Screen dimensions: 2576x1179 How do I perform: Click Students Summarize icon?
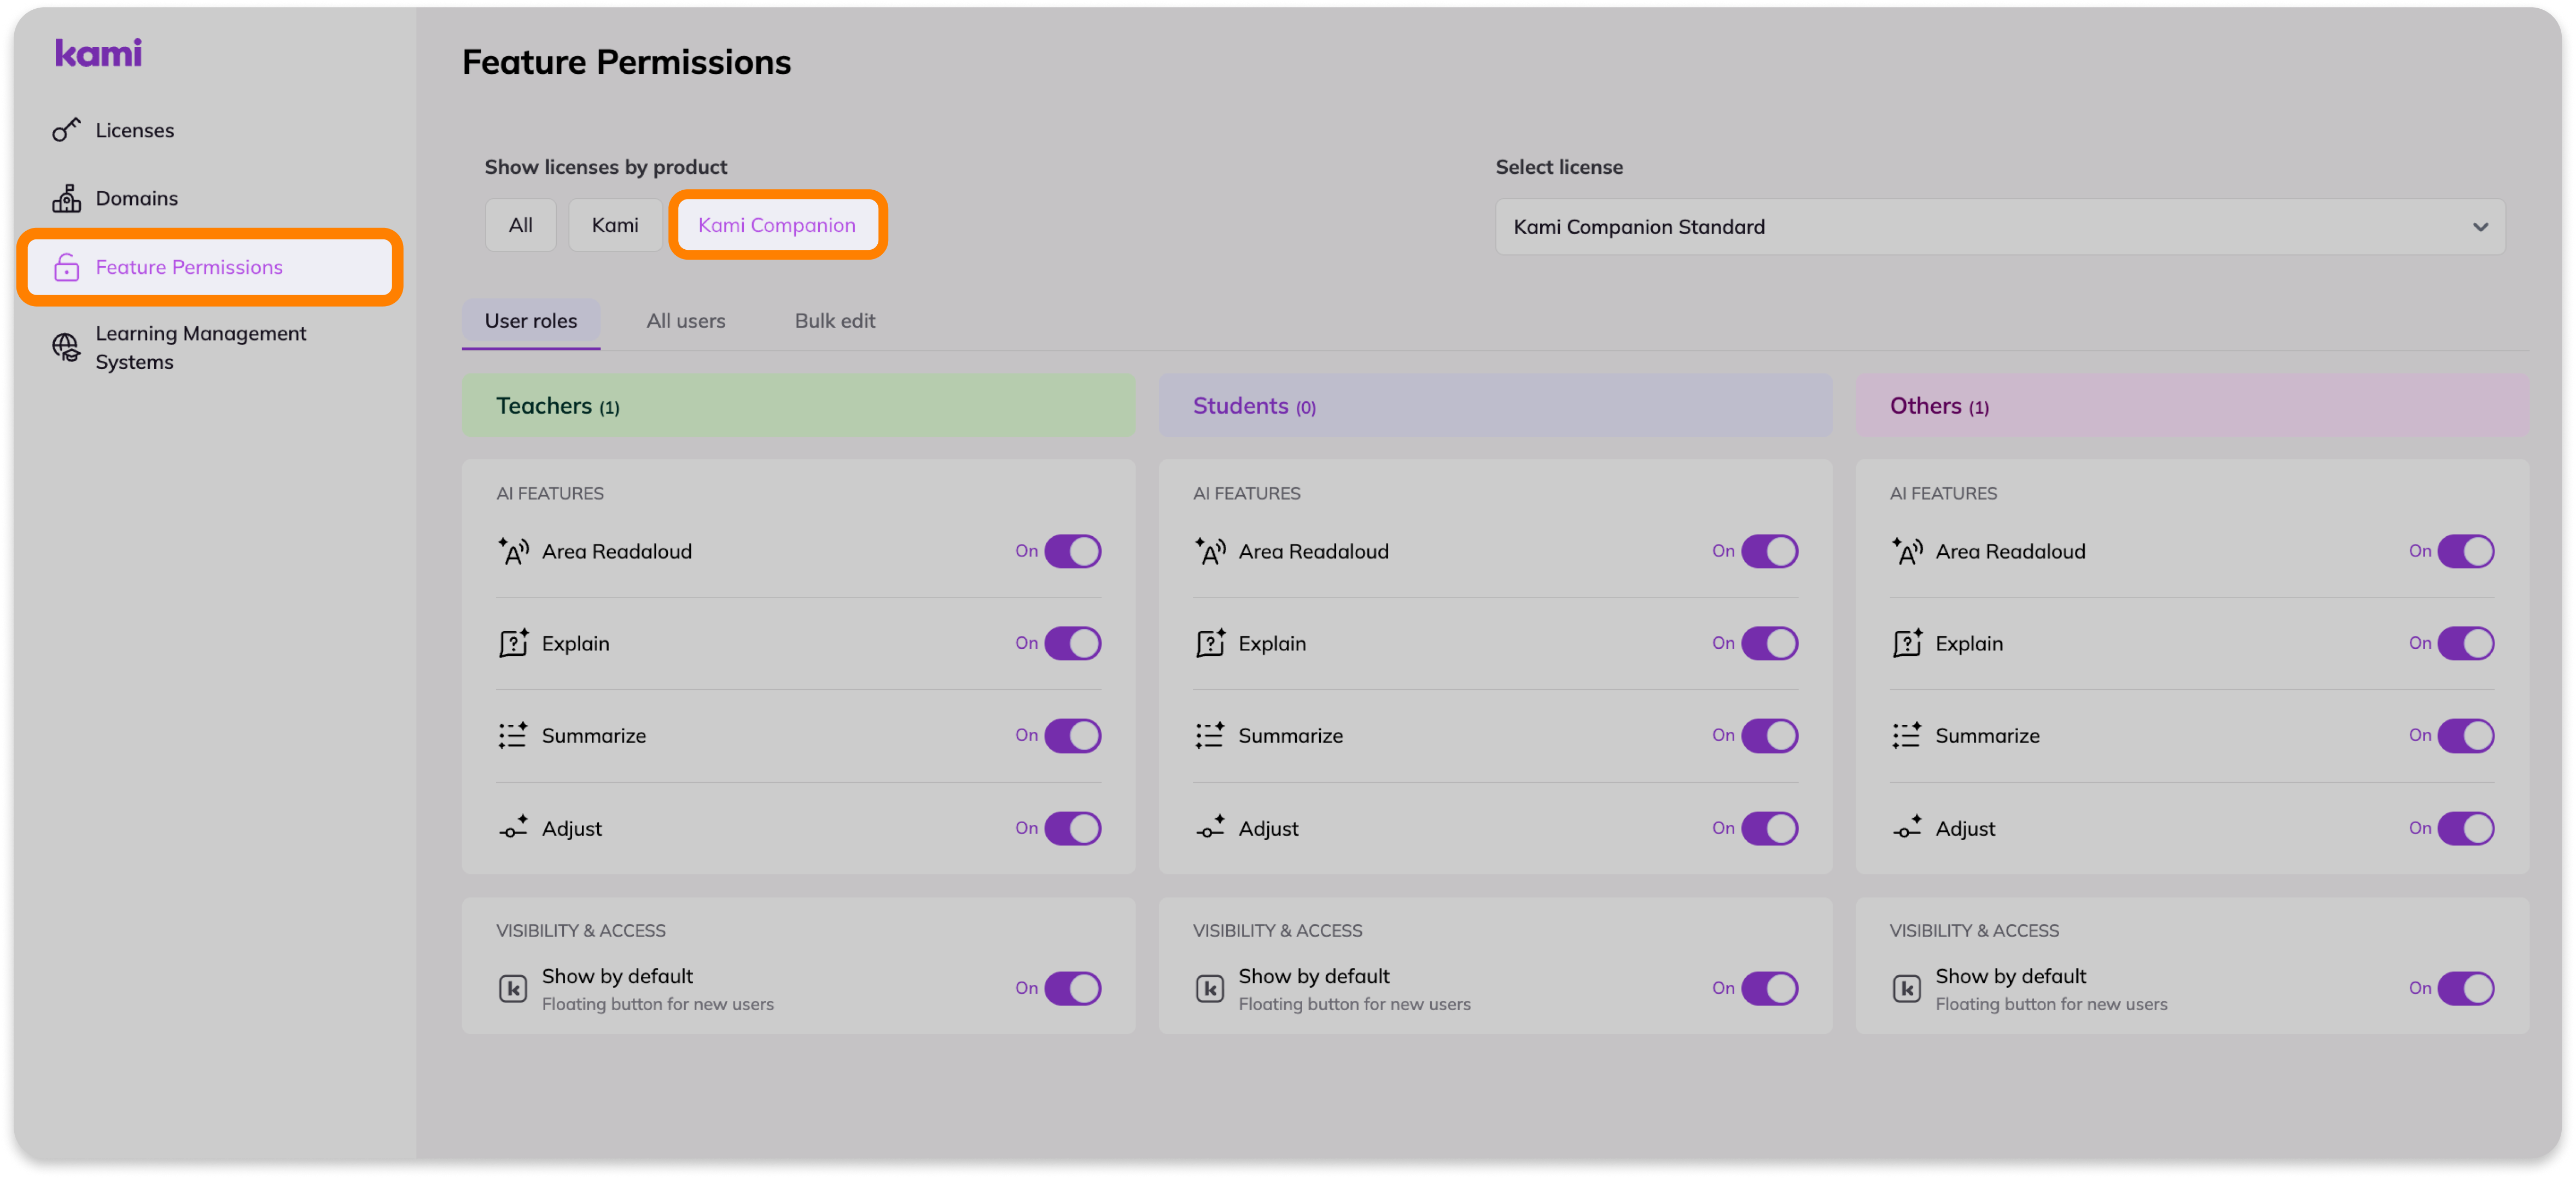tap(1210, 735)
